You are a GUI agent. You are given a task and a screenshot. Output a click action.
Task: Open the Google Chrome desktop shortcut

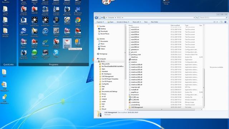point(78,21)
